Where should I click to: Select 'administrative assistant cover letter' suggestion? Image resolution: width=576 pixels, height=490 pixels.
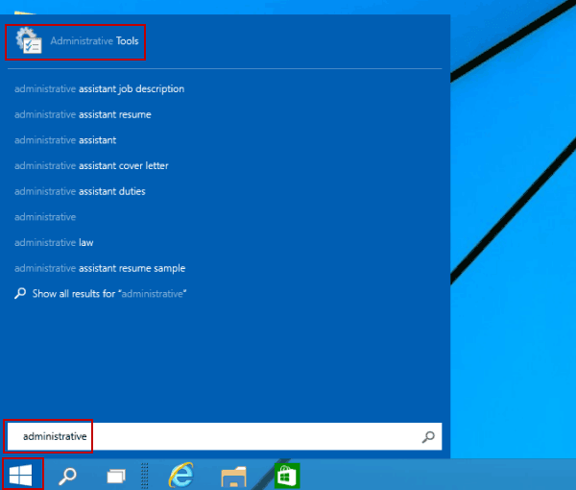[91, 166]
